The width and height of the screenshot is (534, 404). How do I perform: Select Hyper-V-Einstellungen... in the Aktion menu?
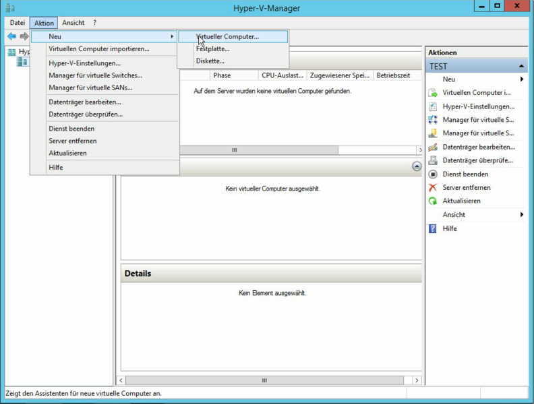pyautogui.click(x=105, y=63)
